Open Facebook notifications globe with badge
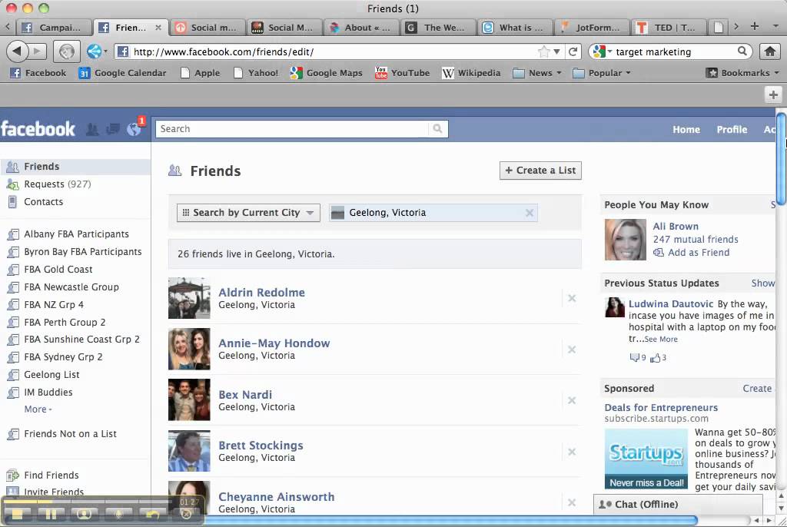The image size is (787, 527). click(x=134, y=128)
